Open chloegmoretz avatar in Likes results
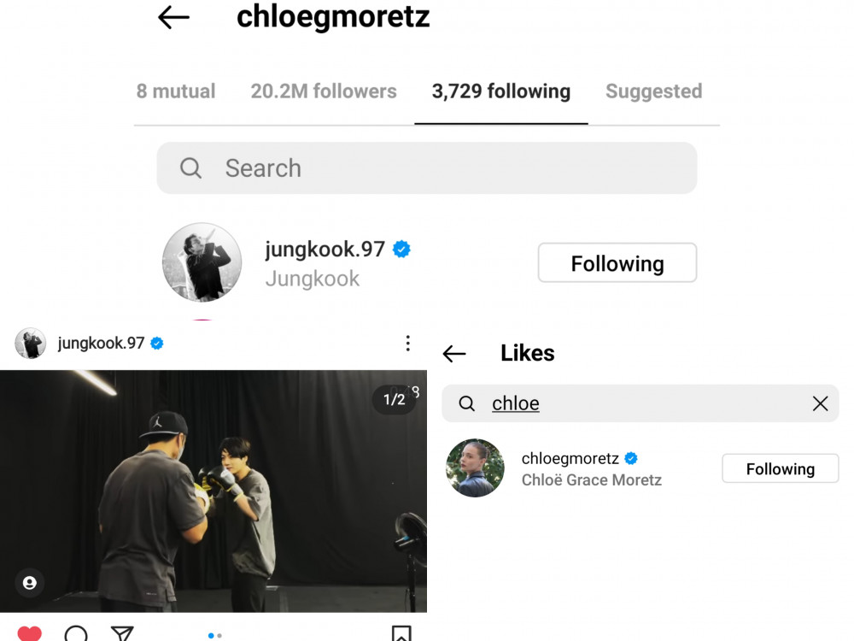 pyautogui.click(x=475, y=468)
